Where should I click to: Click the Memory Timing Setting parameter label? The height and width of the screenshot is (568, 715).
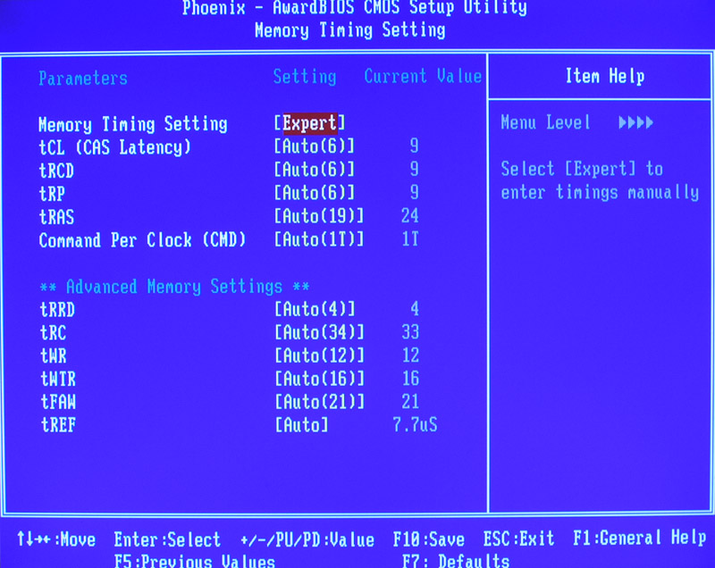(133, 124)
